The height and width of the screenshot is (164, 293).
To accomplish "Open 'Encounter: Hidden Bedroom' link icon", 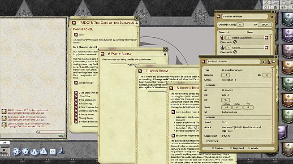I will point(173,136).
